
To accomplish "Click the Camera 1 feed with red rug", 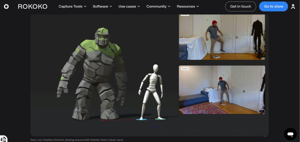I will 222,90.
